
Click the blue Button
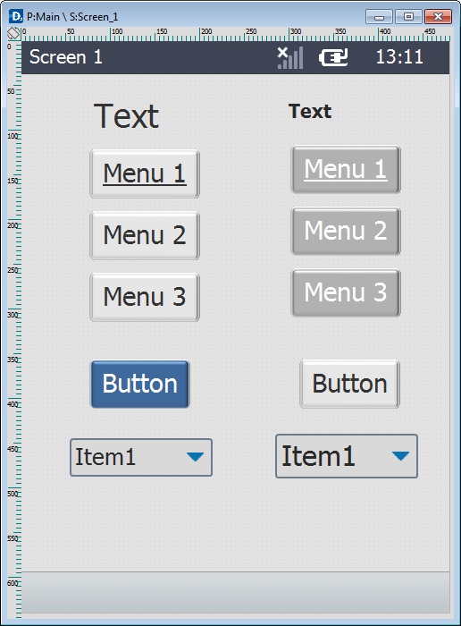click(x=140, y=384)
